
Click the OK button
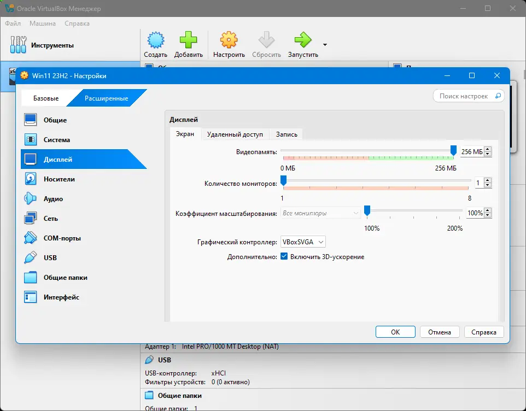[395, 332]
